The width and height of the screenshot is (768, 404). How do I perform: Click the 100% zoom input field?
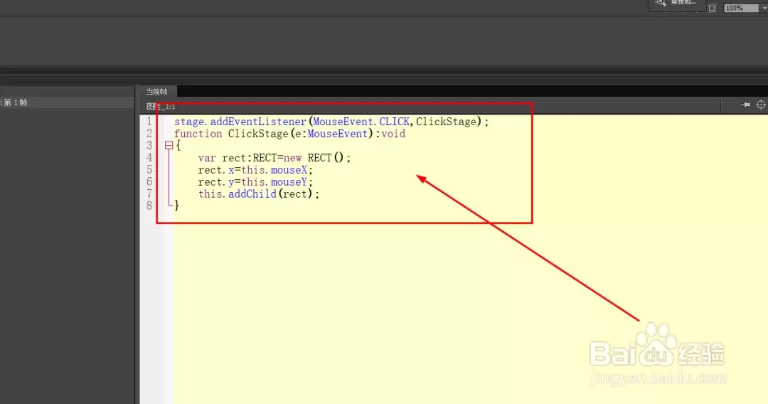742,8
